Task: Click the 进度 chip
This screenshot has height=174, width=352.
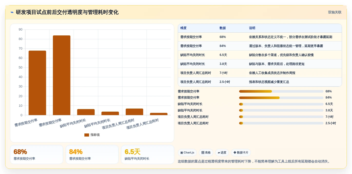Action: [222, 153]
